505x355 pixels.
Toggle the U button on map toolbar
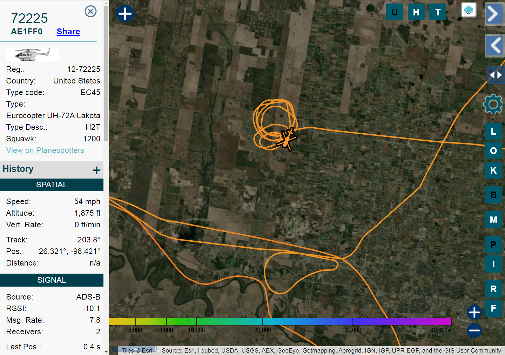395,12
